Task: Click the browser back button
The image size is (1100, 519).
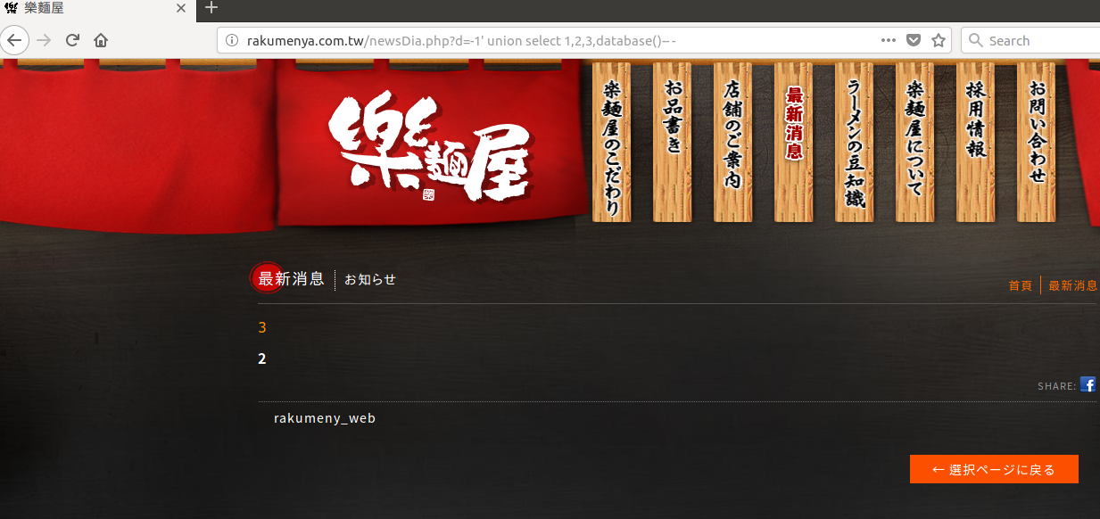Action: (x=16, y=40)
